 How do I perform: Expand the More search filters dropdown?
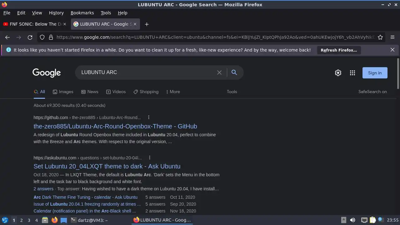173,92
